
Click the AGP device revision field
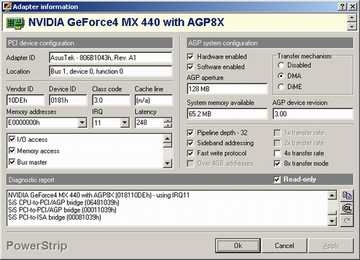pos(313,114)
